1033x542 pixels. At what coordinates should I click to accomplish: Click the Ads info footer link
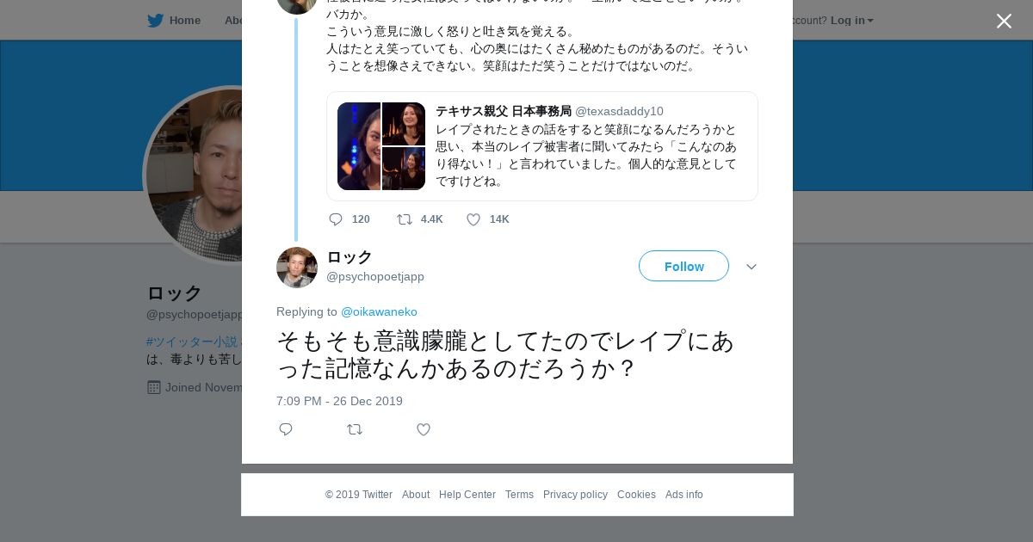click(x=684, y=495)
